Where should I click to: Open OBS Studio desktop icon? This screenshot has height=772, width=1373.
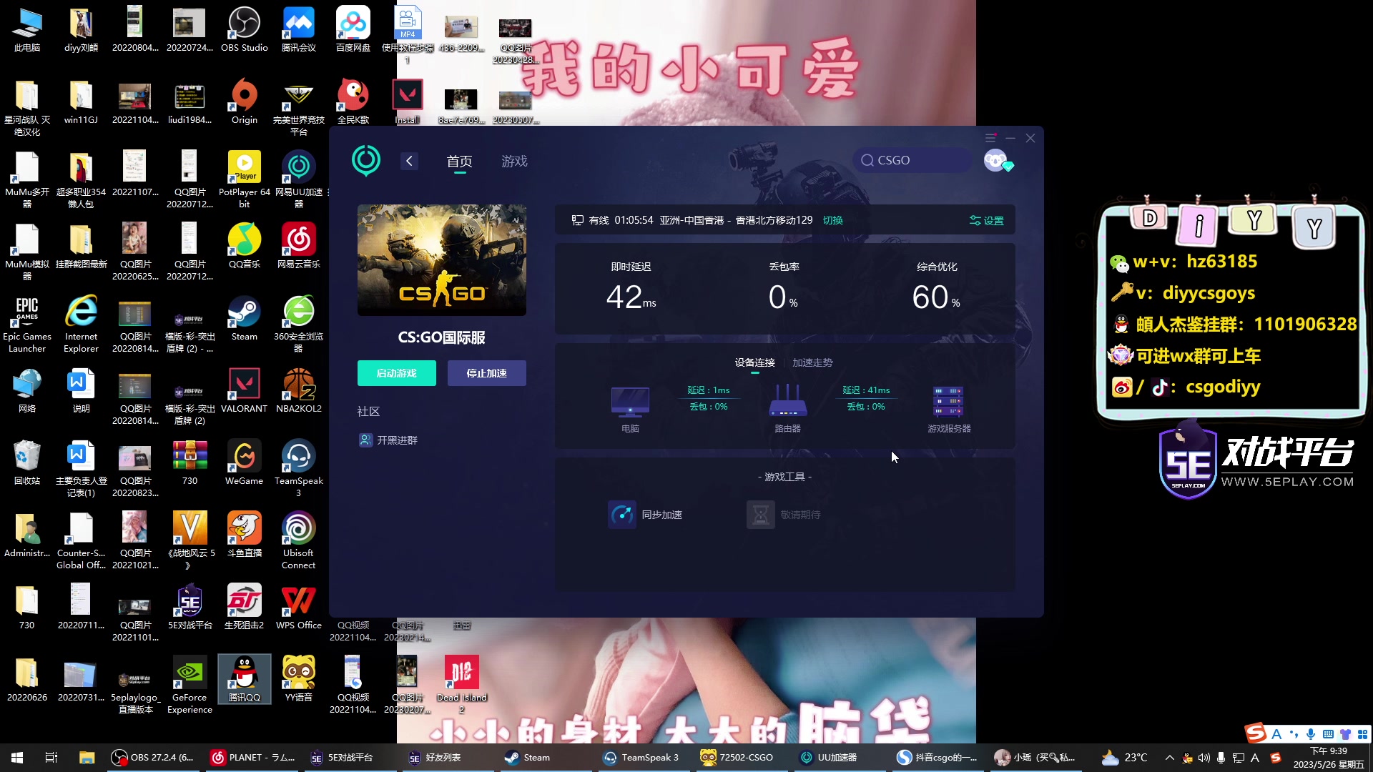244,30
